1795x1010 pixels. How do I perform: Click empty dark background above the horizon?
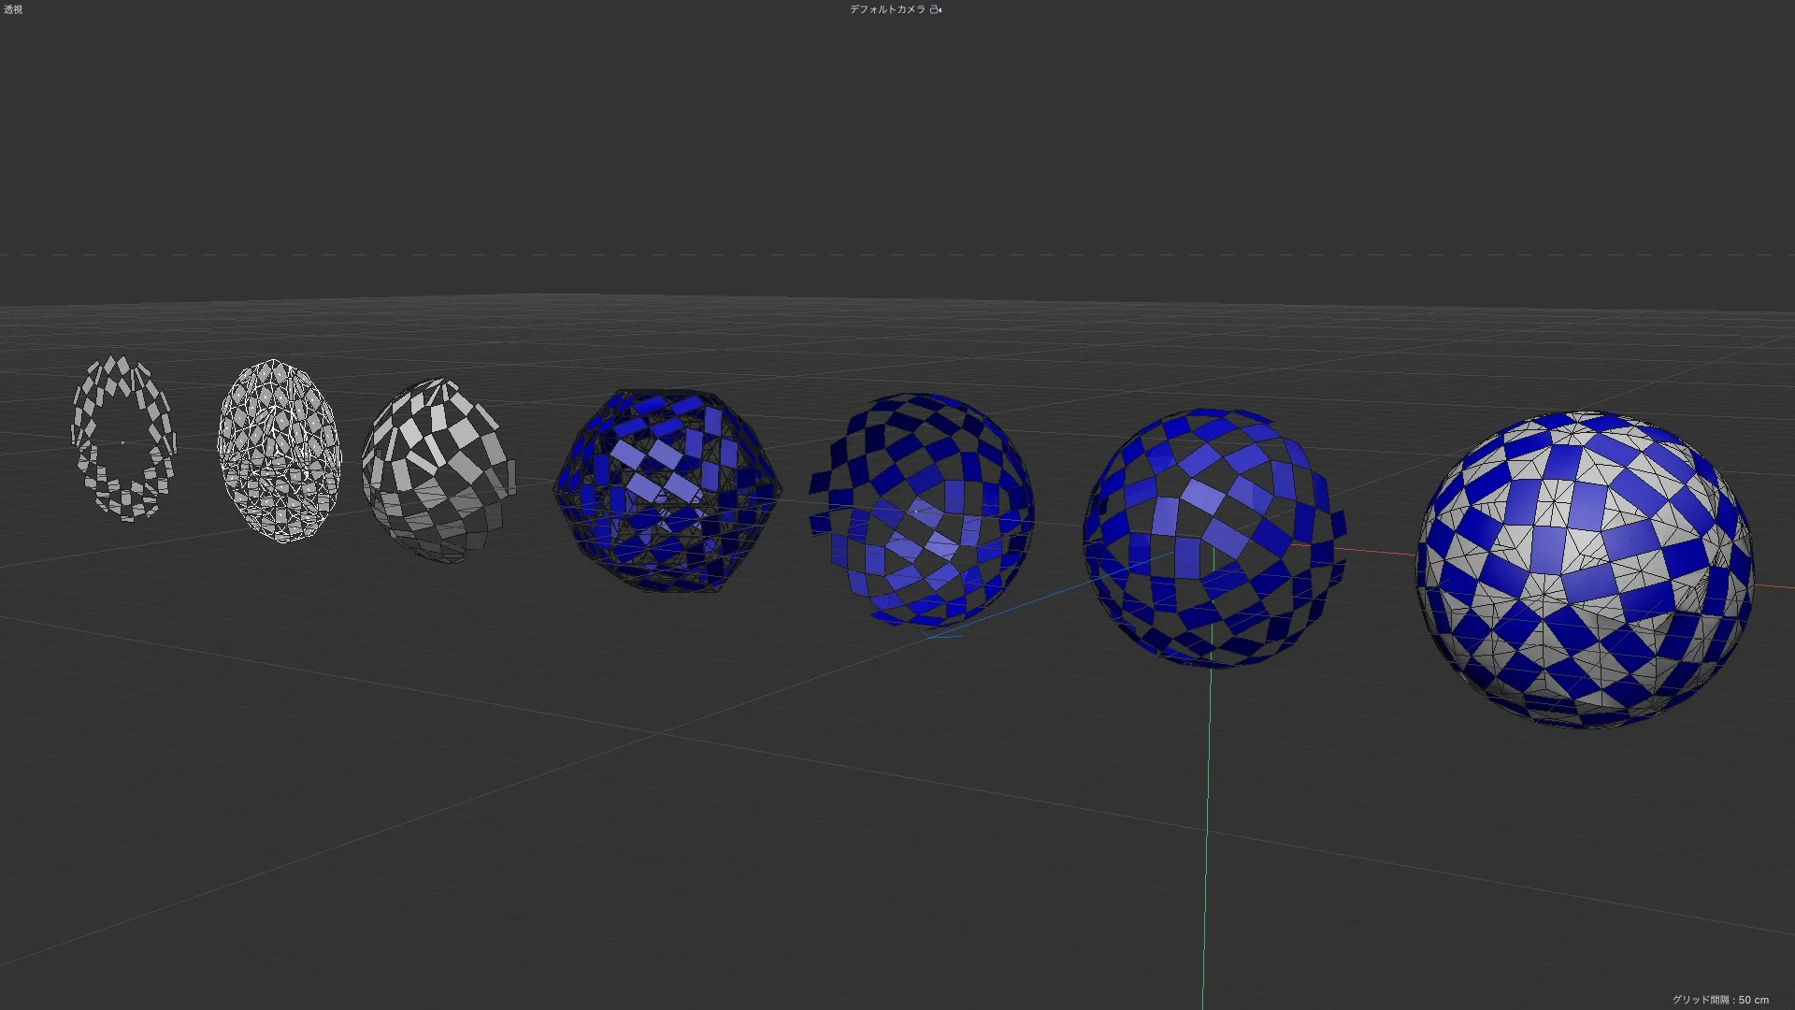pos(897,140)
